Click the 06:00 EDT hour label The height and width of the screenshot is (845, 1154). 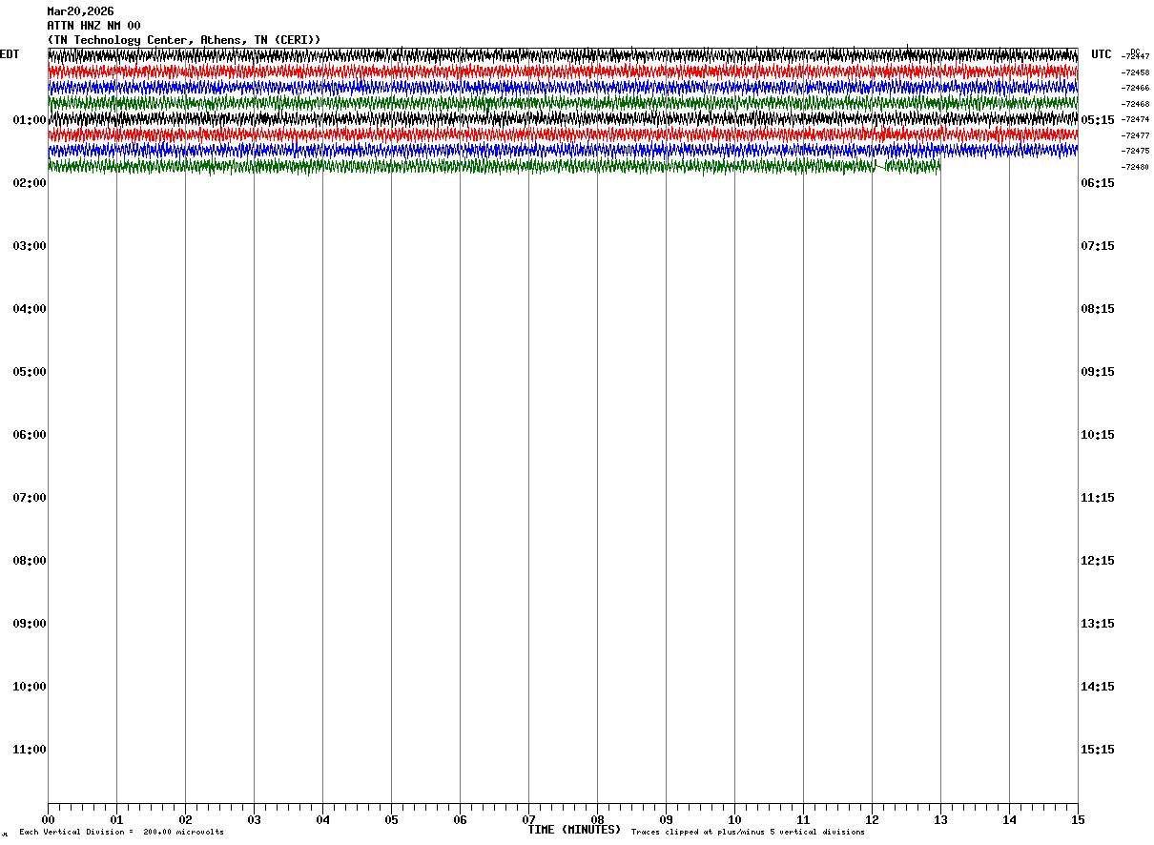(29, 435)
